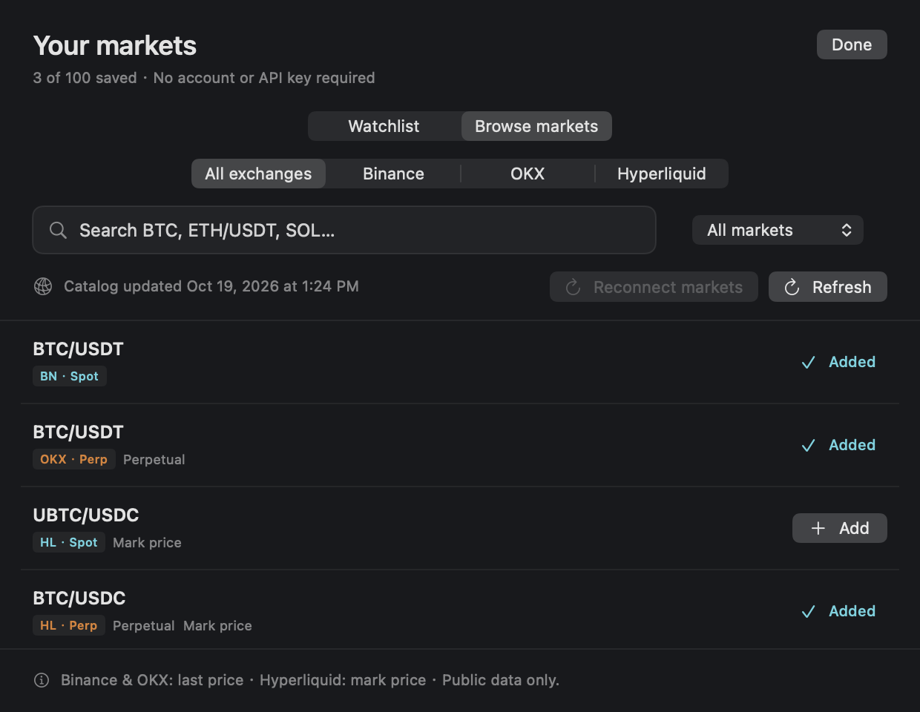The width and height of the screenshot is (920, 712).
Task: Select the Browse markets tab
Action: click(x=536, y=126)
